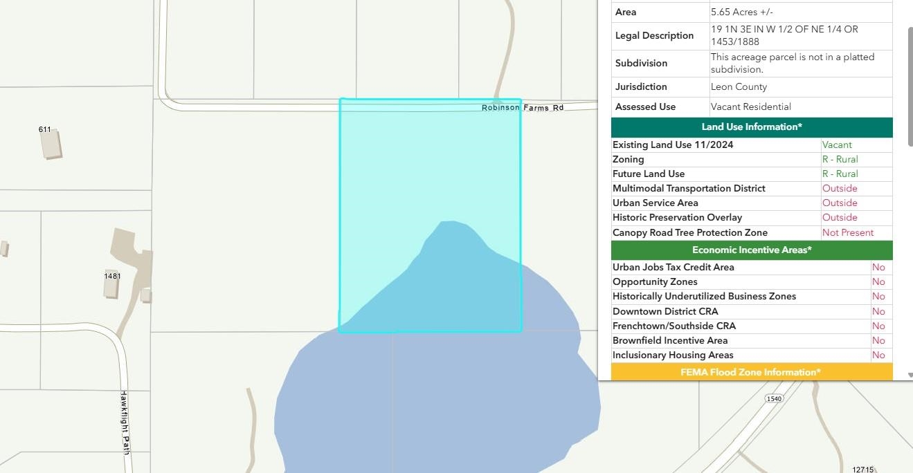Click the scroll down arrow of info panel
913x473 pixels.
[910, 375]
